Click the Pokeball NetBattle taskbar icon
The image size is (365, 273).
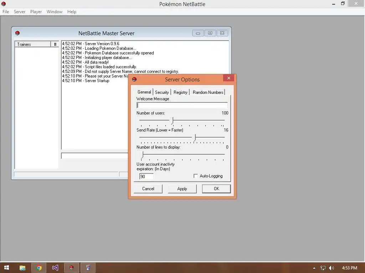[x=71, y=268]
